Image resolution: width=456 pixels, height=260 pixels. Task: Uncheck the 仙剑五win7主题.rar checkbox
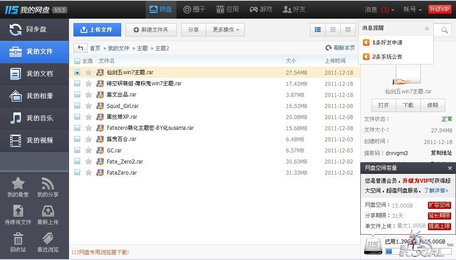(x=77, y=72)
